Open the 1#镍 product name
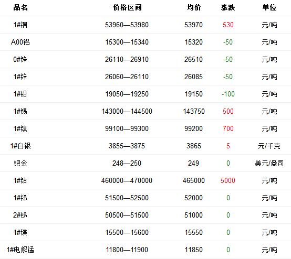This screenshot has height=259, width=291. point(20,128)
